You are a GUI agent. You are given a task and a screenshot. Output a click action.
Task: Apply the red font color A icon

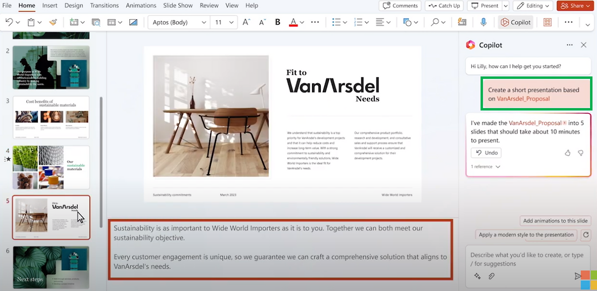click(x=293, y=22)
